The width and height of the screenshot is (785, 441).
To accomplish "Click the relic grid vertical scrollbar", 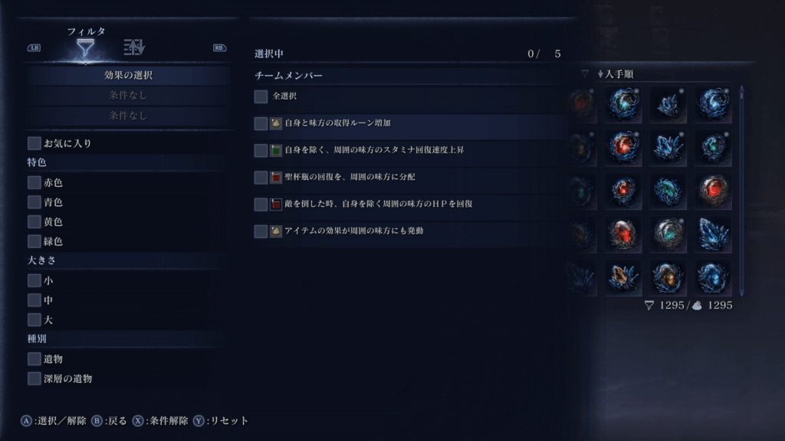I will (x=741, y=190).
